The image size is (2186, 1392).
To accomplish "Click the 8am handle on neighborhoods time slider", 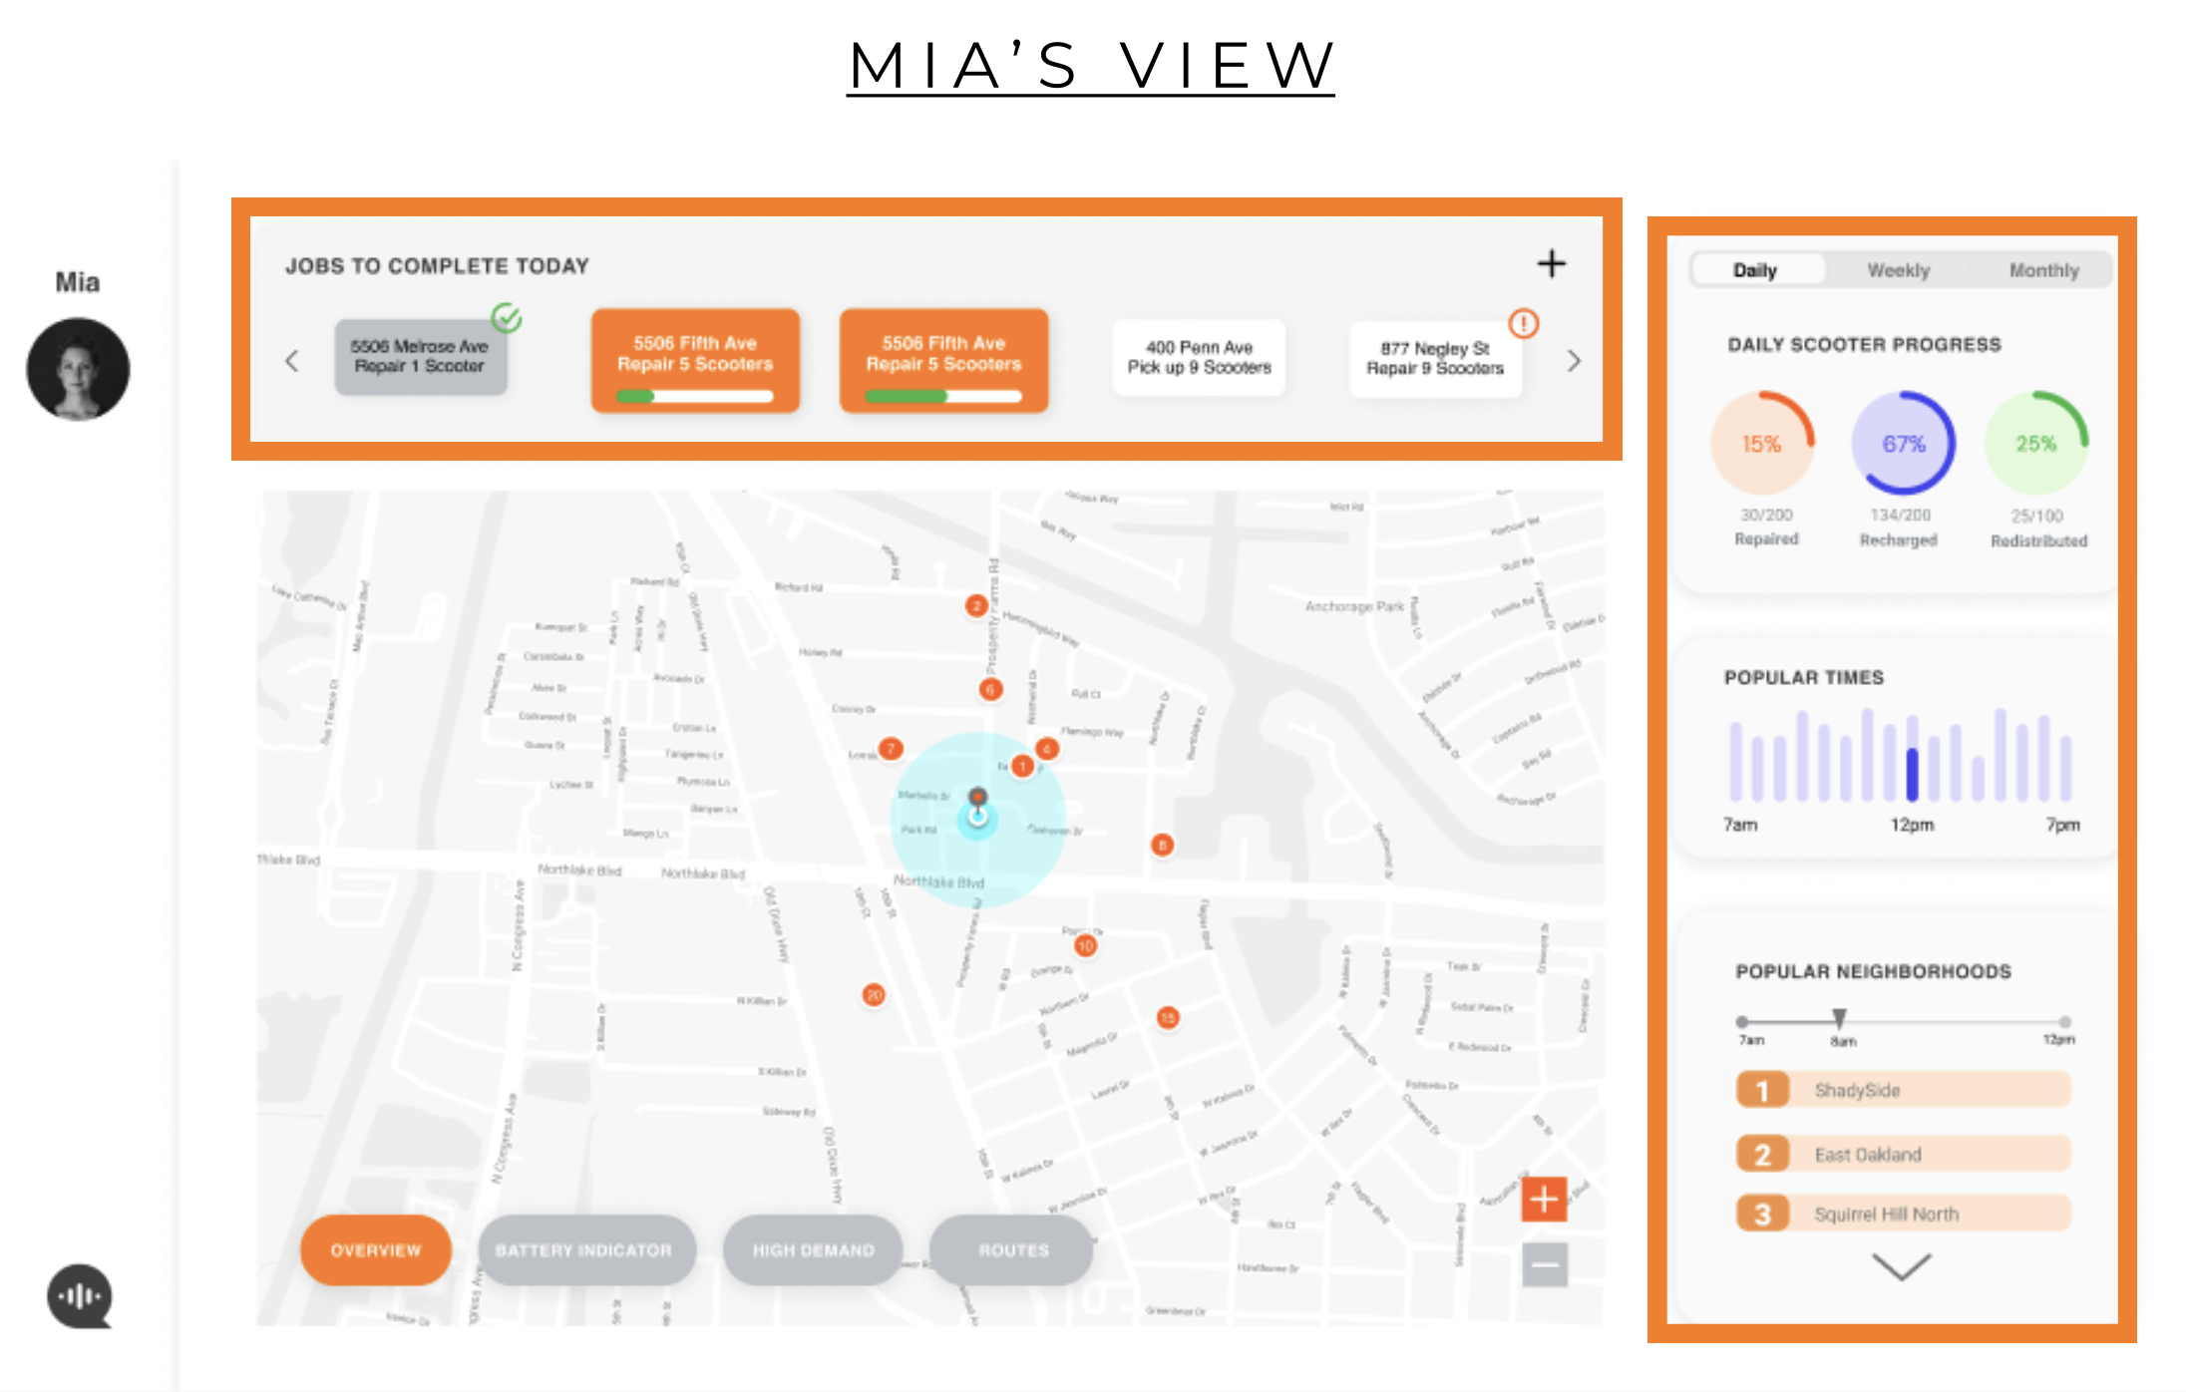I will (x=1839, y=1018).
